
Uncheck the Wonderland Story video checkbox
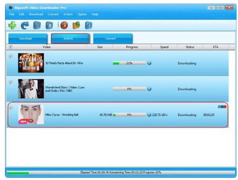(x=10, y=82)
